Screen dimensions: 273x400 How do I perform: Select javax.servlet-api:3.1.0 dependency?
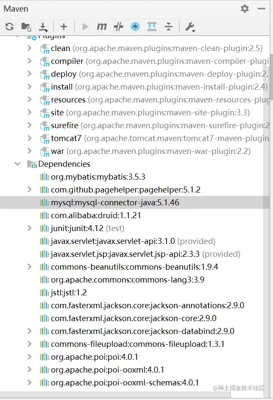coord(133,241)
